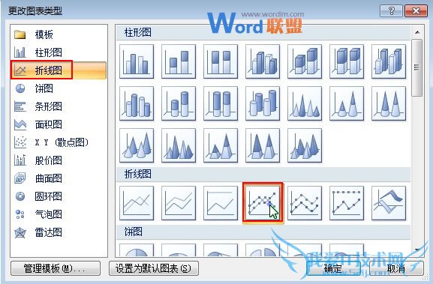
Task: Click the chart gallery scroll up arrow
Action: click(417, 32)
